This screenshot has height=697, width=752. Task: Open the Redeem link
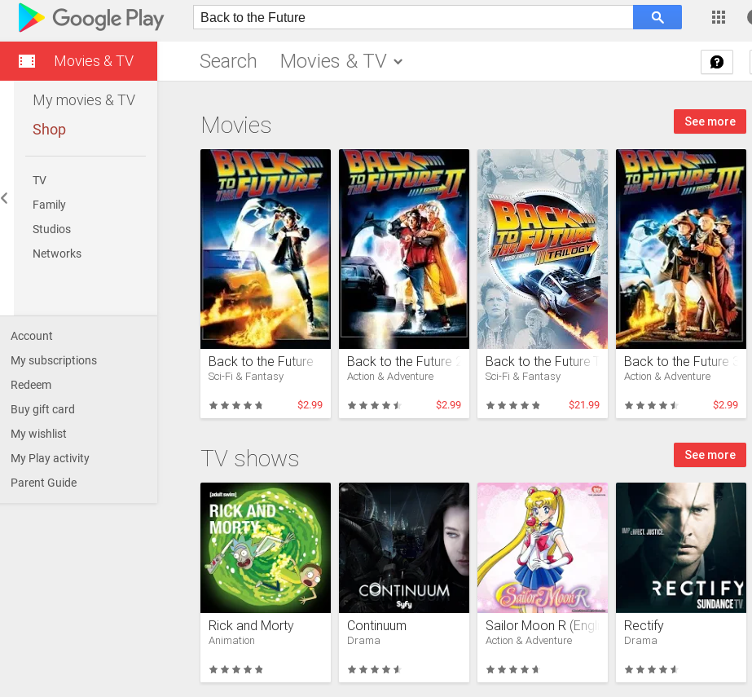pyautogui.click(x=31, y=385)
